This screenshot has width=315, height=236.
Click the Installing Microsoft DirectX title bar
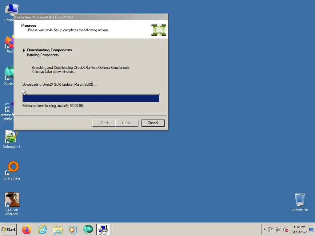[x=91, y=17]
